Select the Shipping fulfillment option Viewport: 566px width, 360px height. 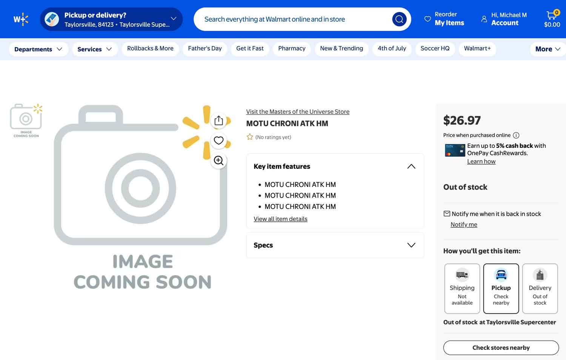point(462,289)
